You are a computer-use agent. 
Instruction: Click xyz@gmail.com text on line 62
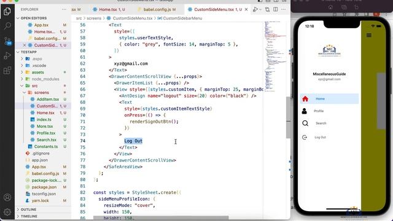click(131, 64)
